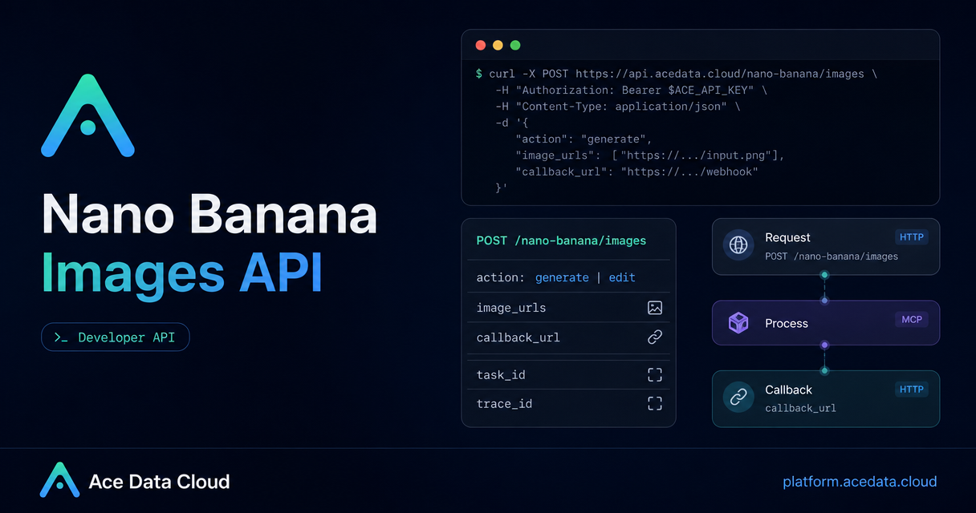Click the Process card title
Image resolution: width=976 pixels, height=513 pixels.
tap(787, 323)
